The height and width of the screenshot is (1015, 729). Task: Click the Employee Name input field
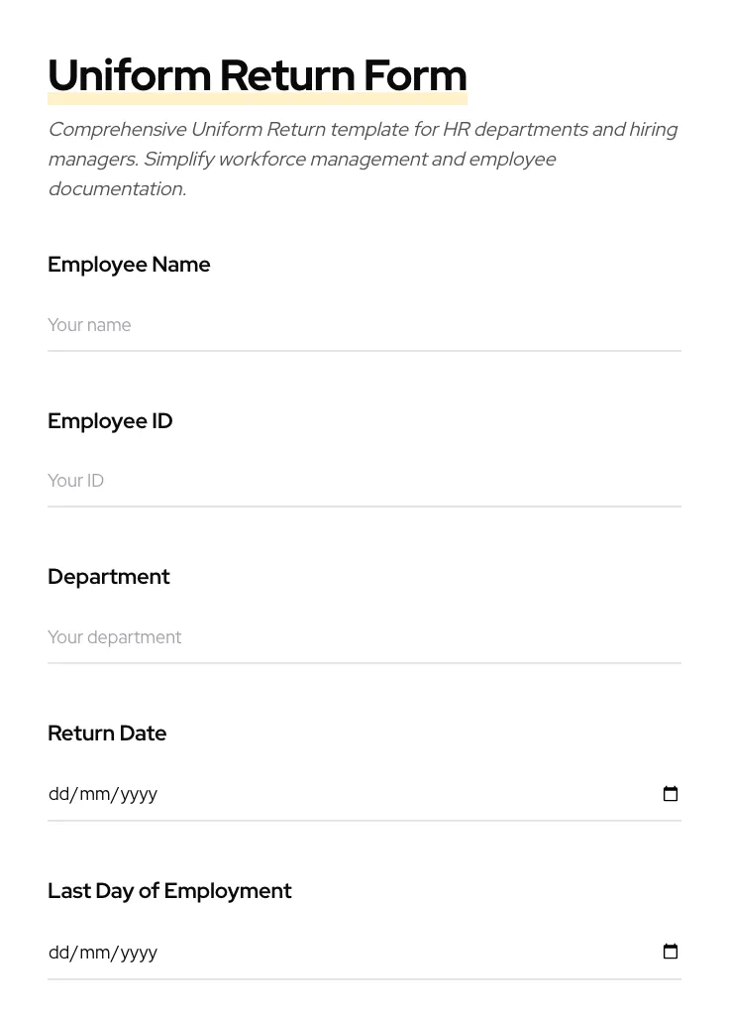point(364,325)
